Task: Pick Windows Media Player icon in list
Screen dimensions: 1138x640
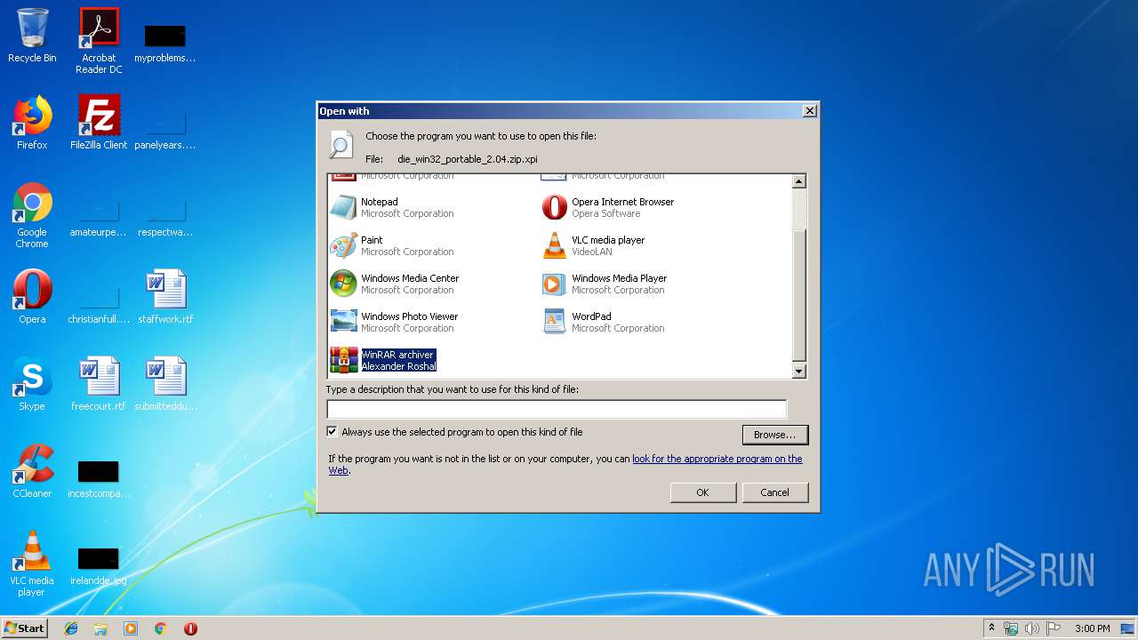Action: click(554, 284)
